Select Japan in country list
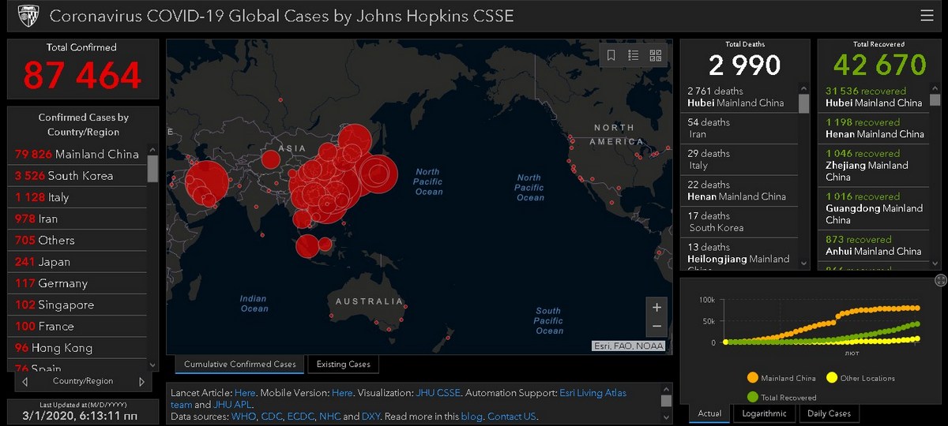 [77, 262]
